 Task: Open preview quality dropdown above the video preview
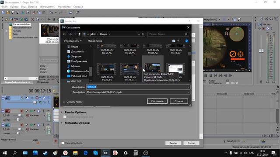point(219,19)
